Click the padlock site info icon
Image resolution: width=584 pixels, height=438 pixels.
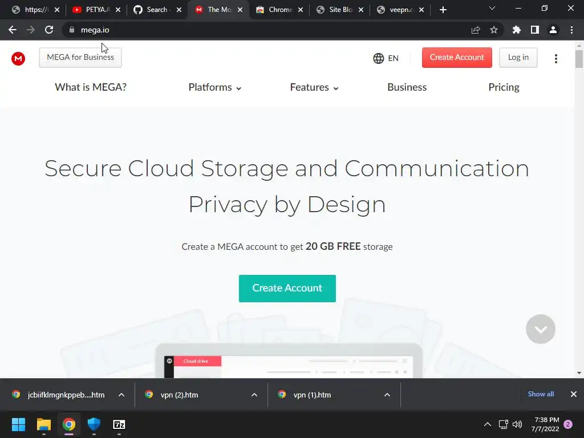pyautogui.click(x=72, y=30)
